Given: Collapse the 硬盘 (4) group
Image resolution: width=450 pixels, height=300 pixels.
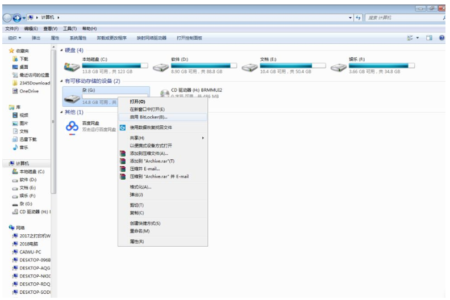Looking at the screenshot, I should pos(62,50).
